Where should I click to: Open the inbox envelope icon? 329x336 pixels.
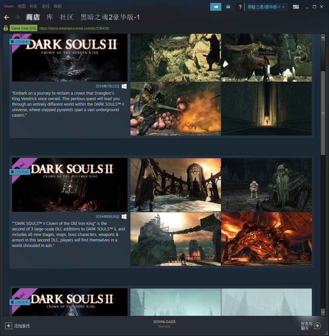228,7
